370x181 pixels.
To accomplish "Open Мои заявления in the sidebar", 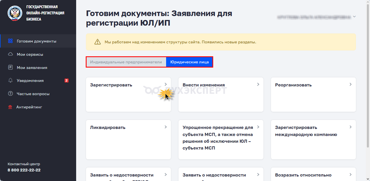I will [x=32, y=67].
